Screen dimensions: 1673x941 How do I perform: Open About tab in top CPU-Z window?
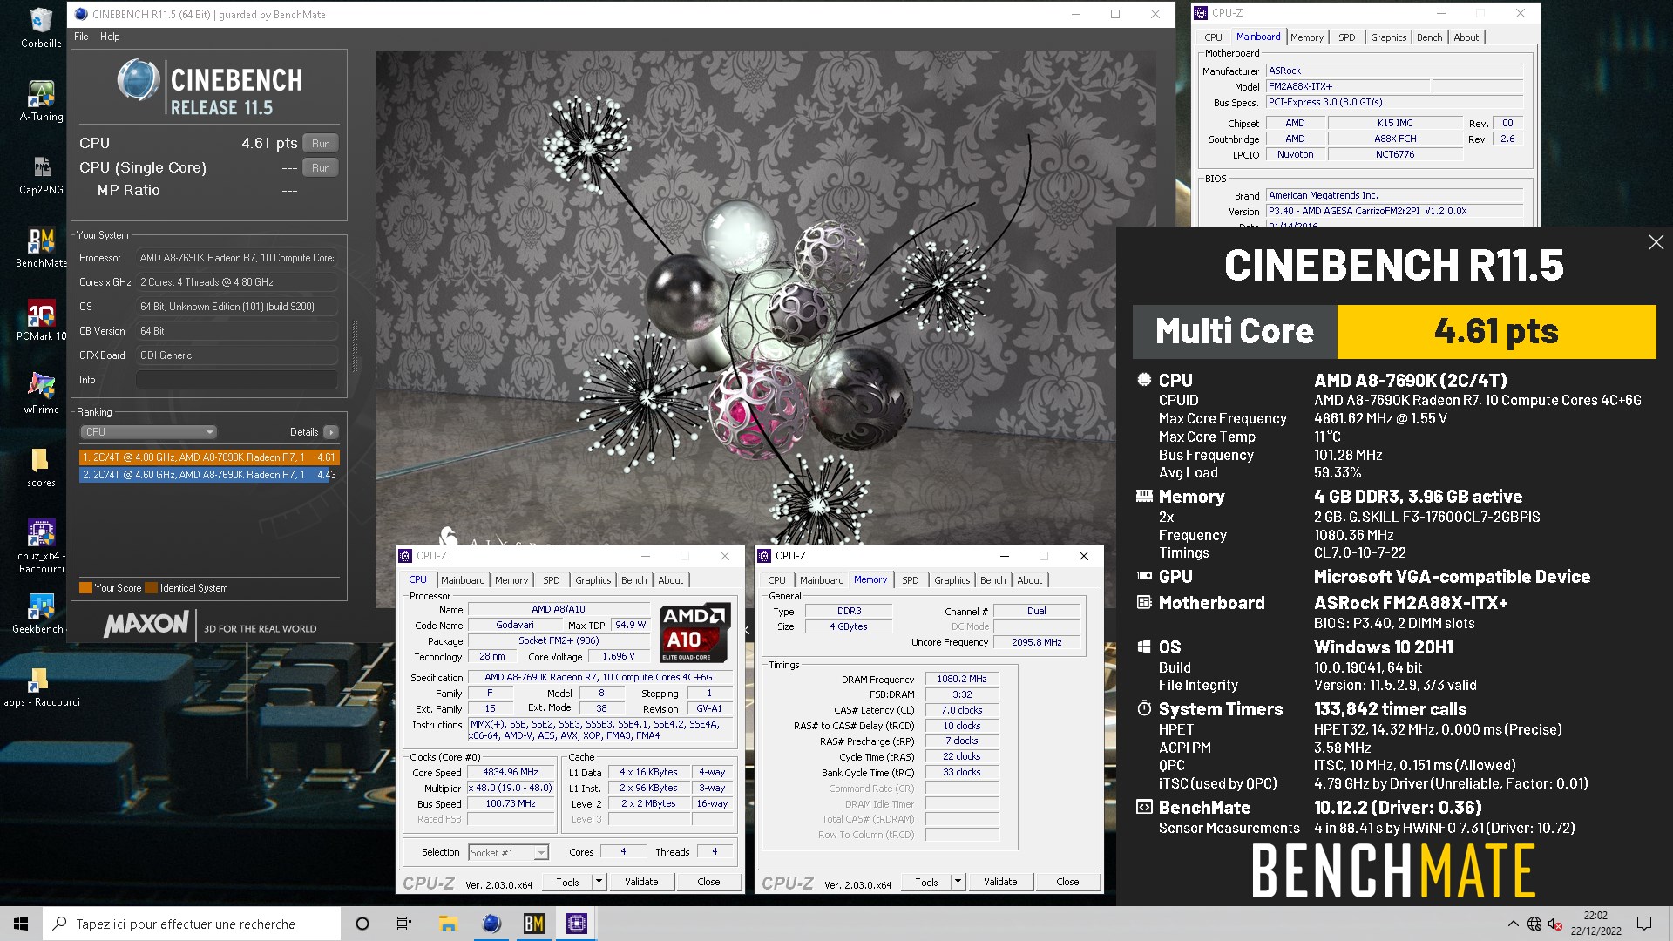click(x=1466, y=37)
